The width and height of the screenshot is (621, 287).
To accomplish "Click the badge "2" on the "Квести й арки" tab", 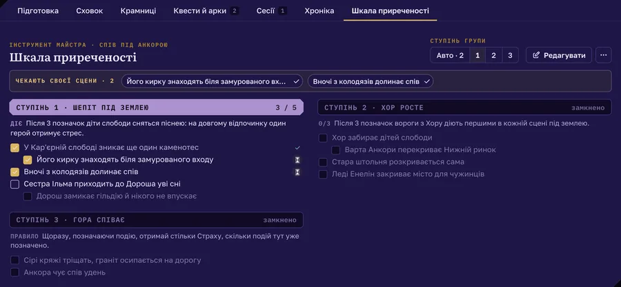I will (x=235, y=11).
